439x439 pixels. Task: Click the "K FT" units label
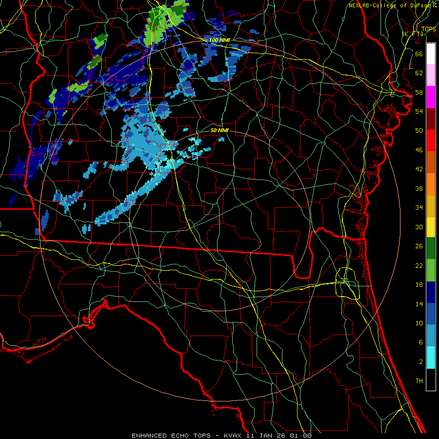click(413, 34)
